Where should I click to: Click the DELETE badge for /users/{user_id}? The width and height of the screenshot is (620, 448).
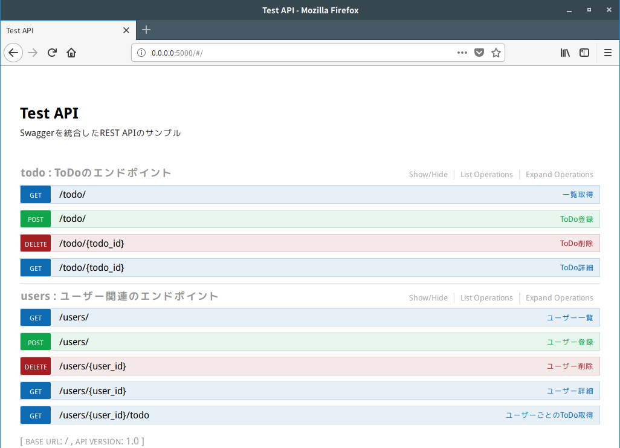coord(36,367)
